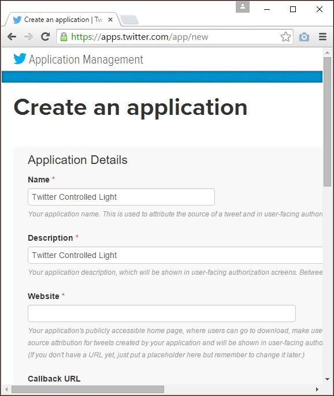Click the 'Your application name' help text

click(x=175, y=214)
